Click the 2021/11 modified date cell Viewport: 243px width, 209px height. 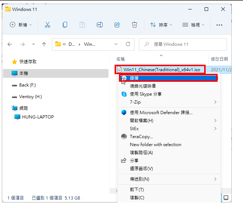tap(221, 70)
